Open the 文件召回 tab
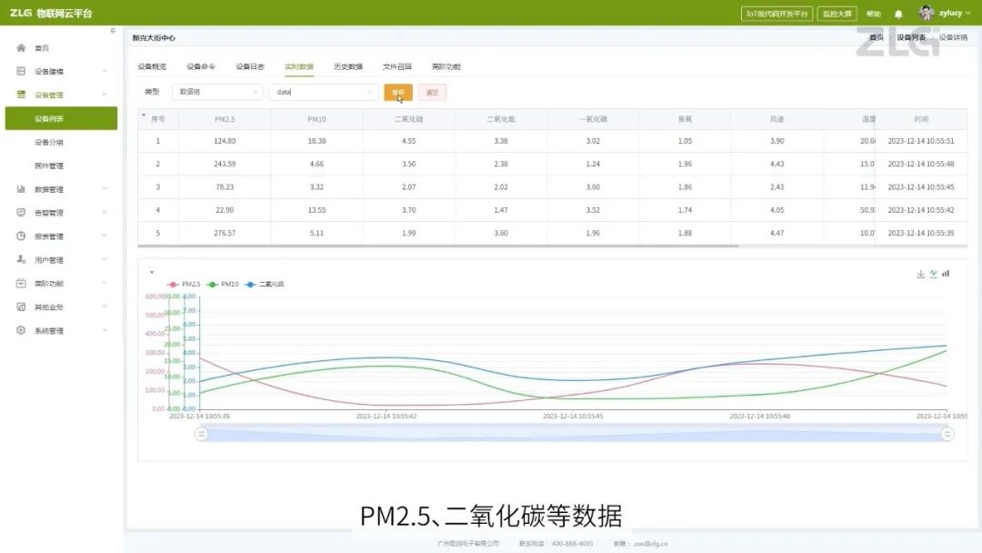Image resolution: width=982 pixels, height=553 pixels. point(397,66)
